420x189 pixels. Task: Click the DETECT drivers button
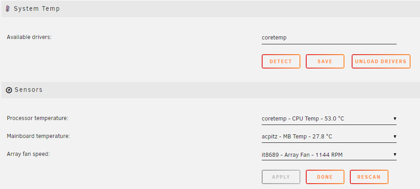coord(281,61)
